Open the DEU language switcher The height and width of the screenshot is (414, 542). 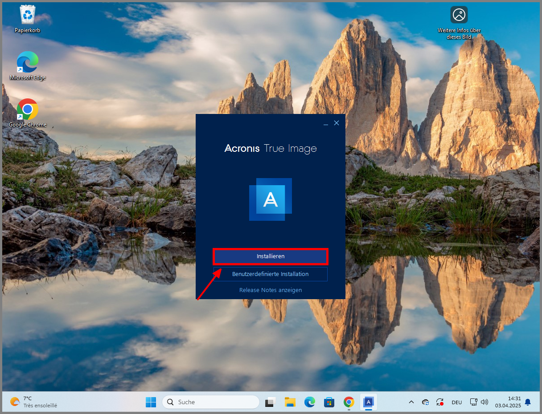[x=456, y=402]
